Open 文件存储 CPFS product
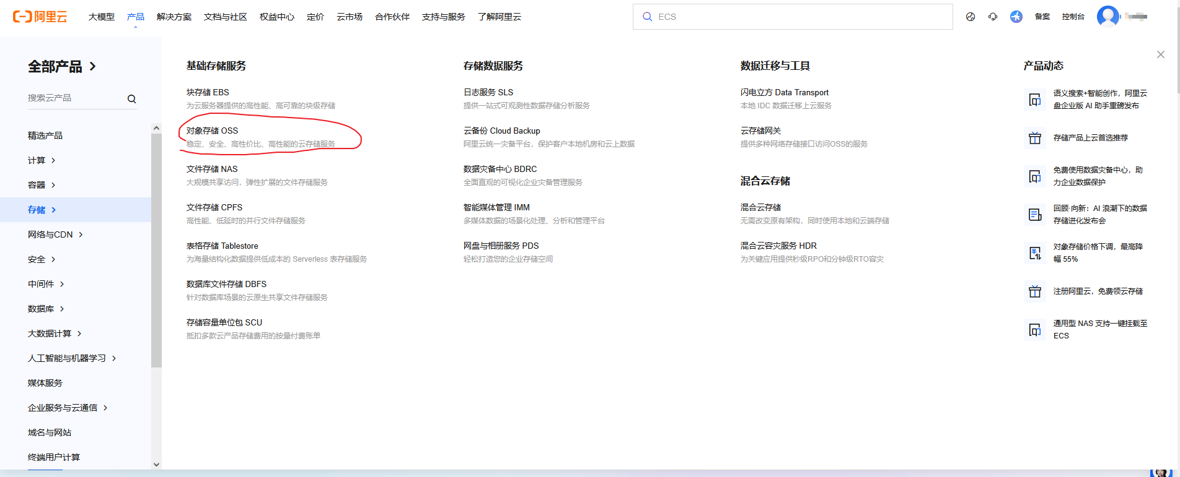1180x477 pixels. tap(214, 207)
